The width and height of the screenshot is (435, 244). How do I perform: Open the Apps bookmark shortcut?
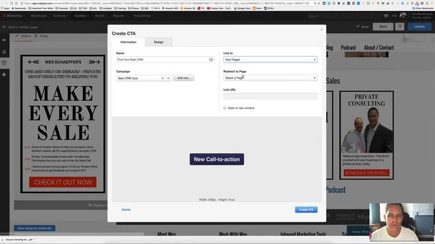[x=5, y=8]
